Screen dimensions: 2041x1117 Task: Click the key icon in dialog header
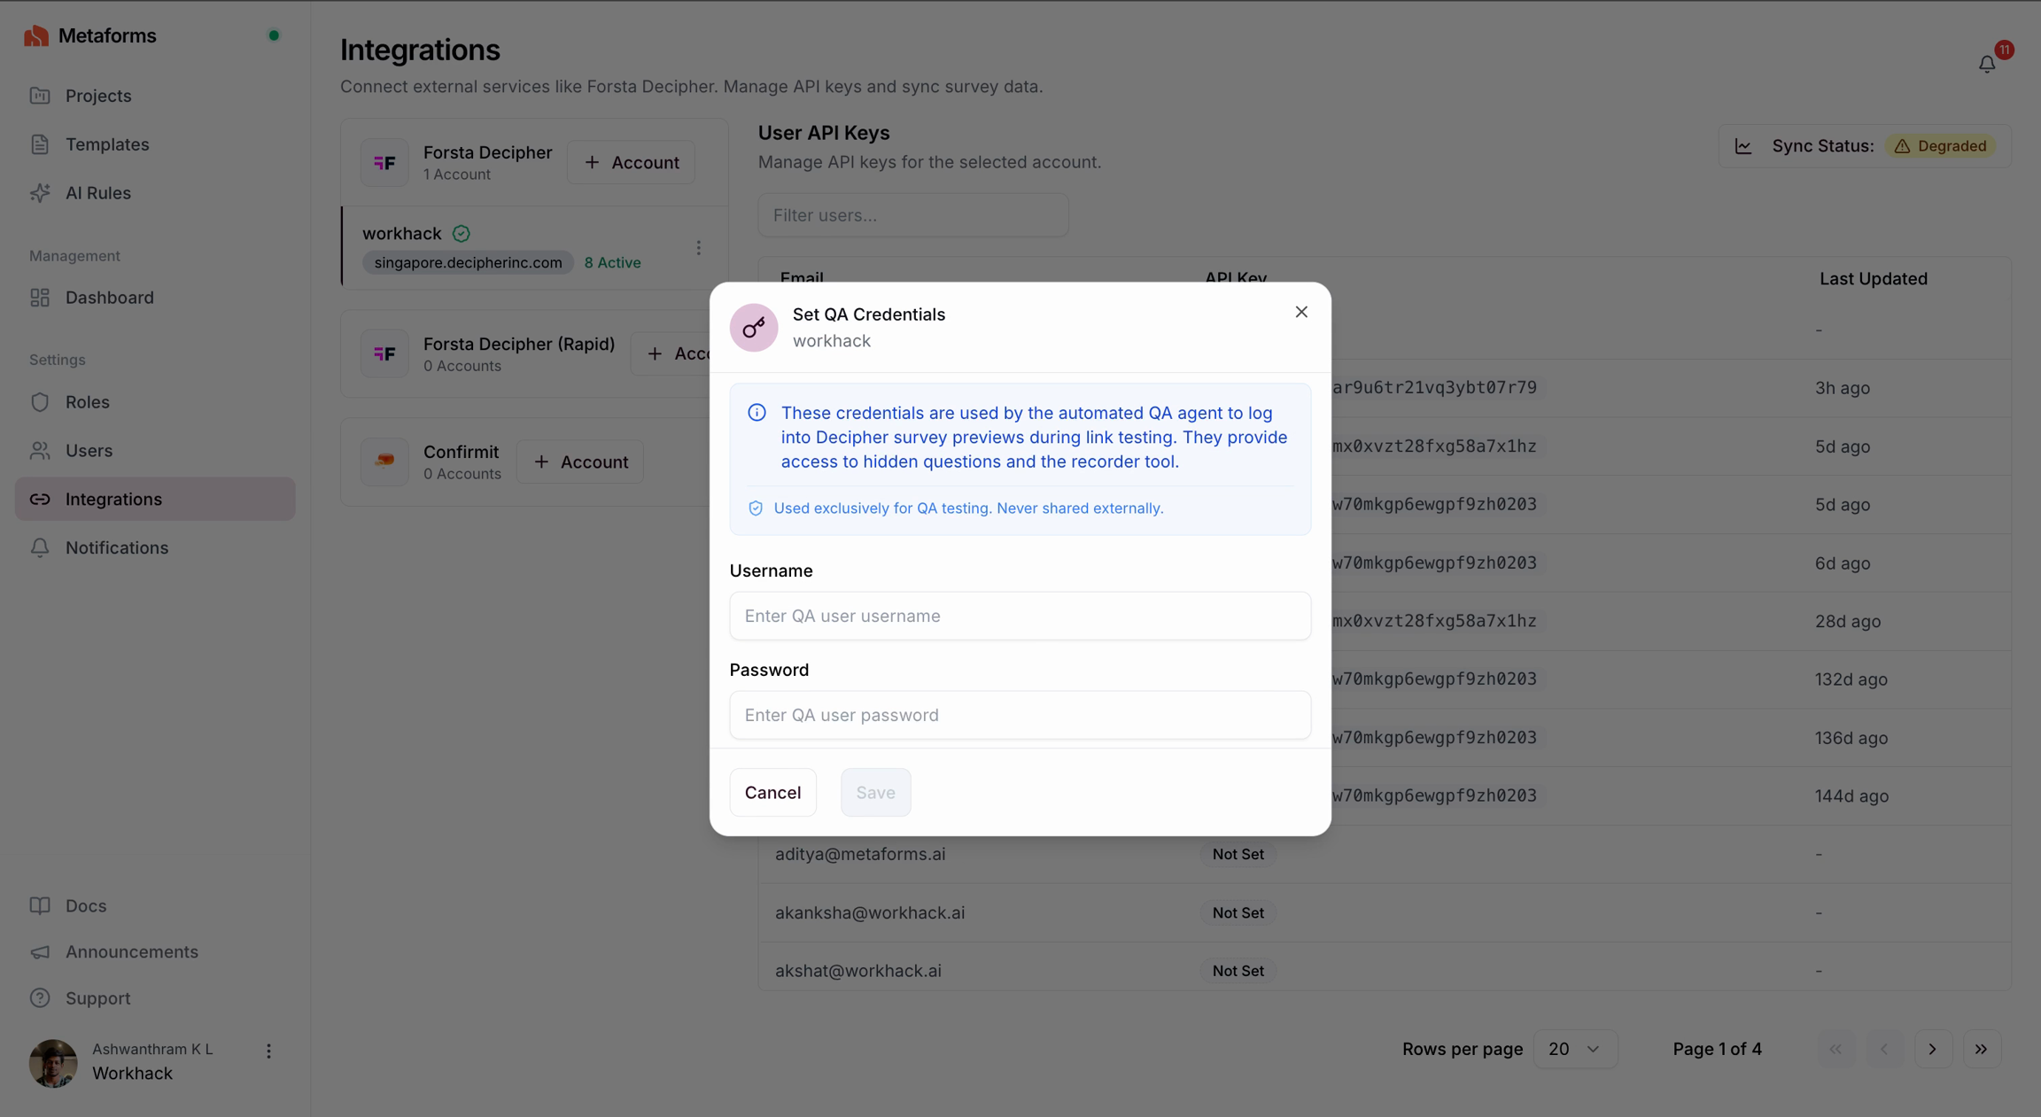coord(754,328)
